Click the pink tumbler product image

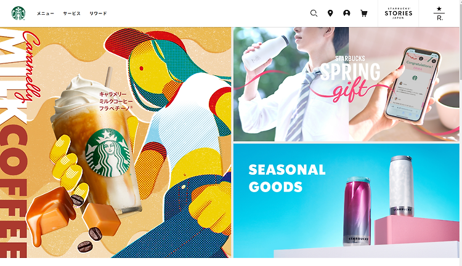coord(357,211)
